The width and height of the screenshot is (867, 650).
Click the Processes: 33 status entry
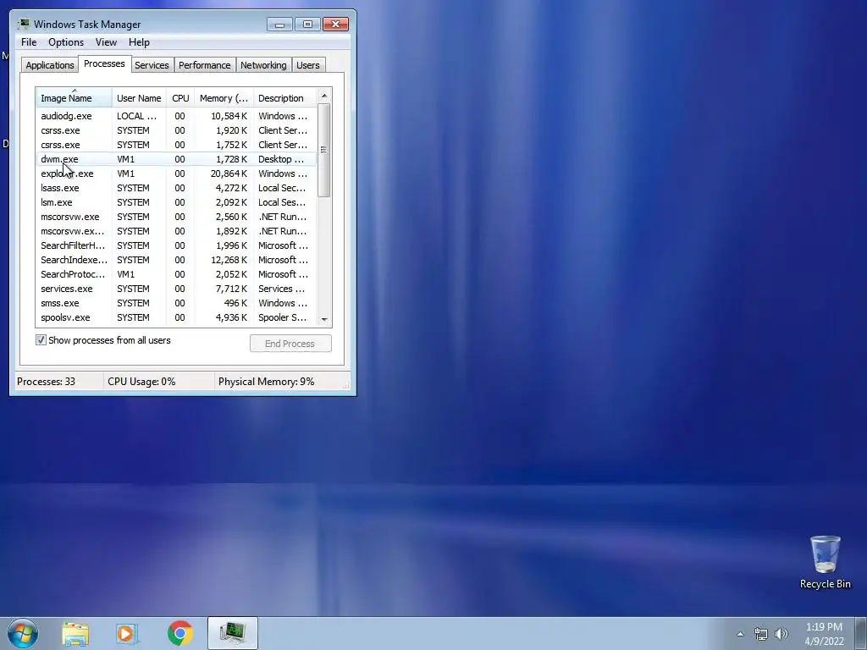pyautogui.click(x=46, y=382)
